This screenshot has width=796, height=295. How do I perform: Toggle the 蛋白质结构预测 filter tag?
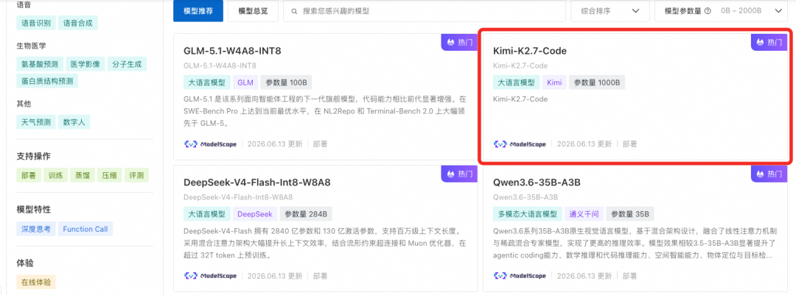click(47, 81)
